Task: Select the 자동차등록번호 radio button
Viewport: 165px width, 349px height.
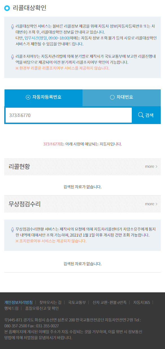Action: coord(28,97)
